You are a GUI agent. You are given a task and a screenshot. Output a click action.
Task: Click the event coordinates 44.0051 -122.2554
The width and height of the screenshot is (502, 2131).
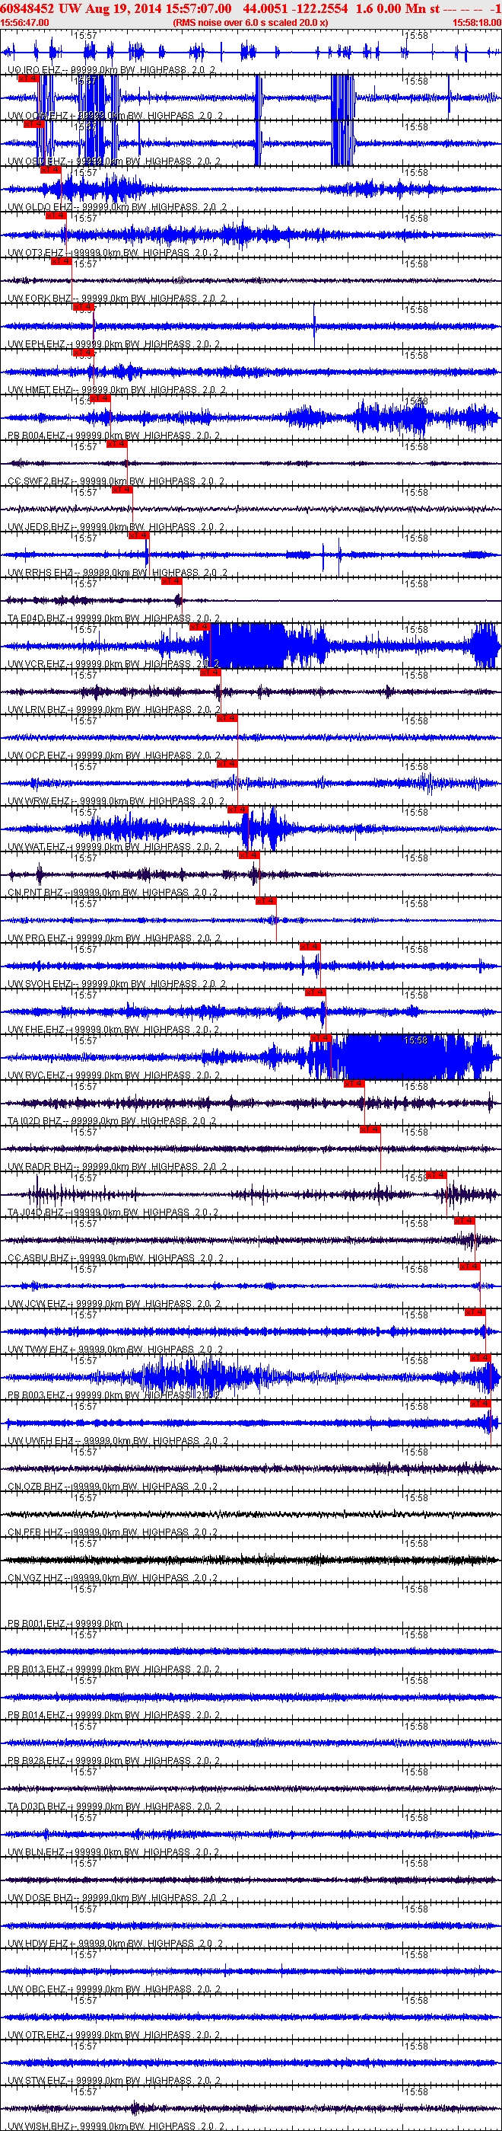pyautogui.click(x=296, y=8)
